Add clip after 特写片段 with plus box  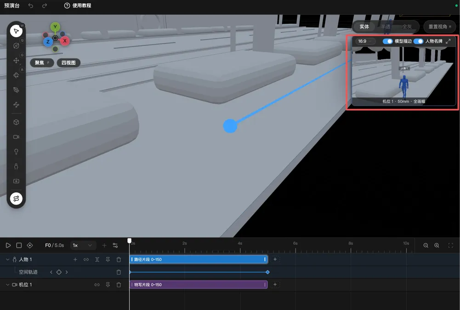275,284
